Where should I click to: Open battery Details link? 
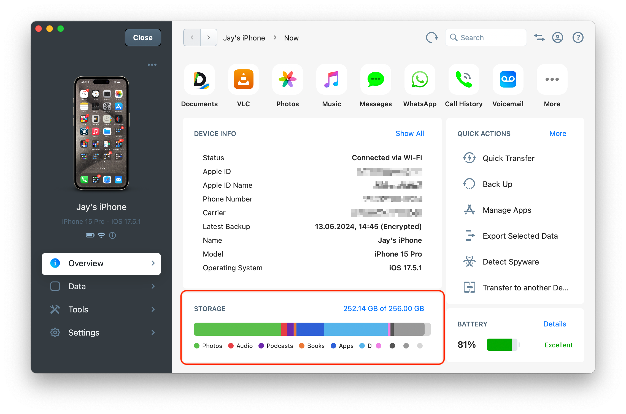point(555,324)
